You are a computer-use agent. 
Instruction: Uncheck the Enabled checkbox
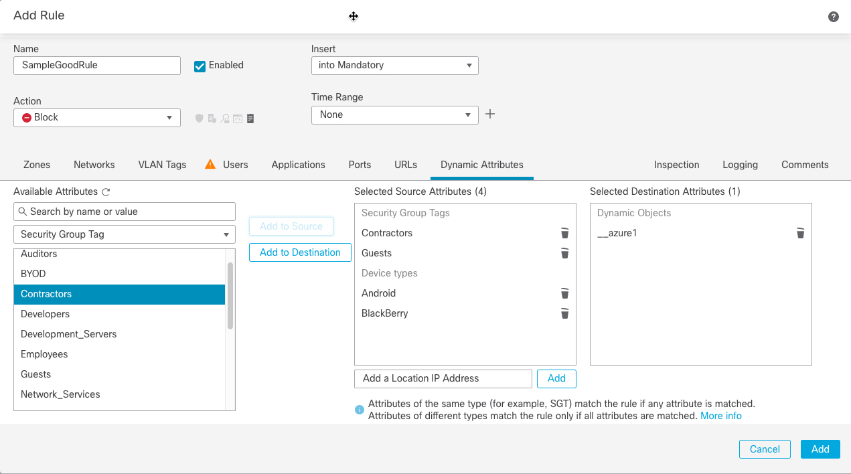pos(199,65)
